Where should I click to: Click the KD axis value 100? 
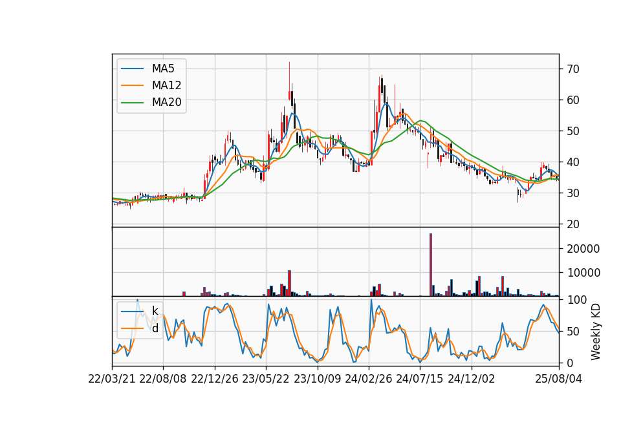coord(576,300)
